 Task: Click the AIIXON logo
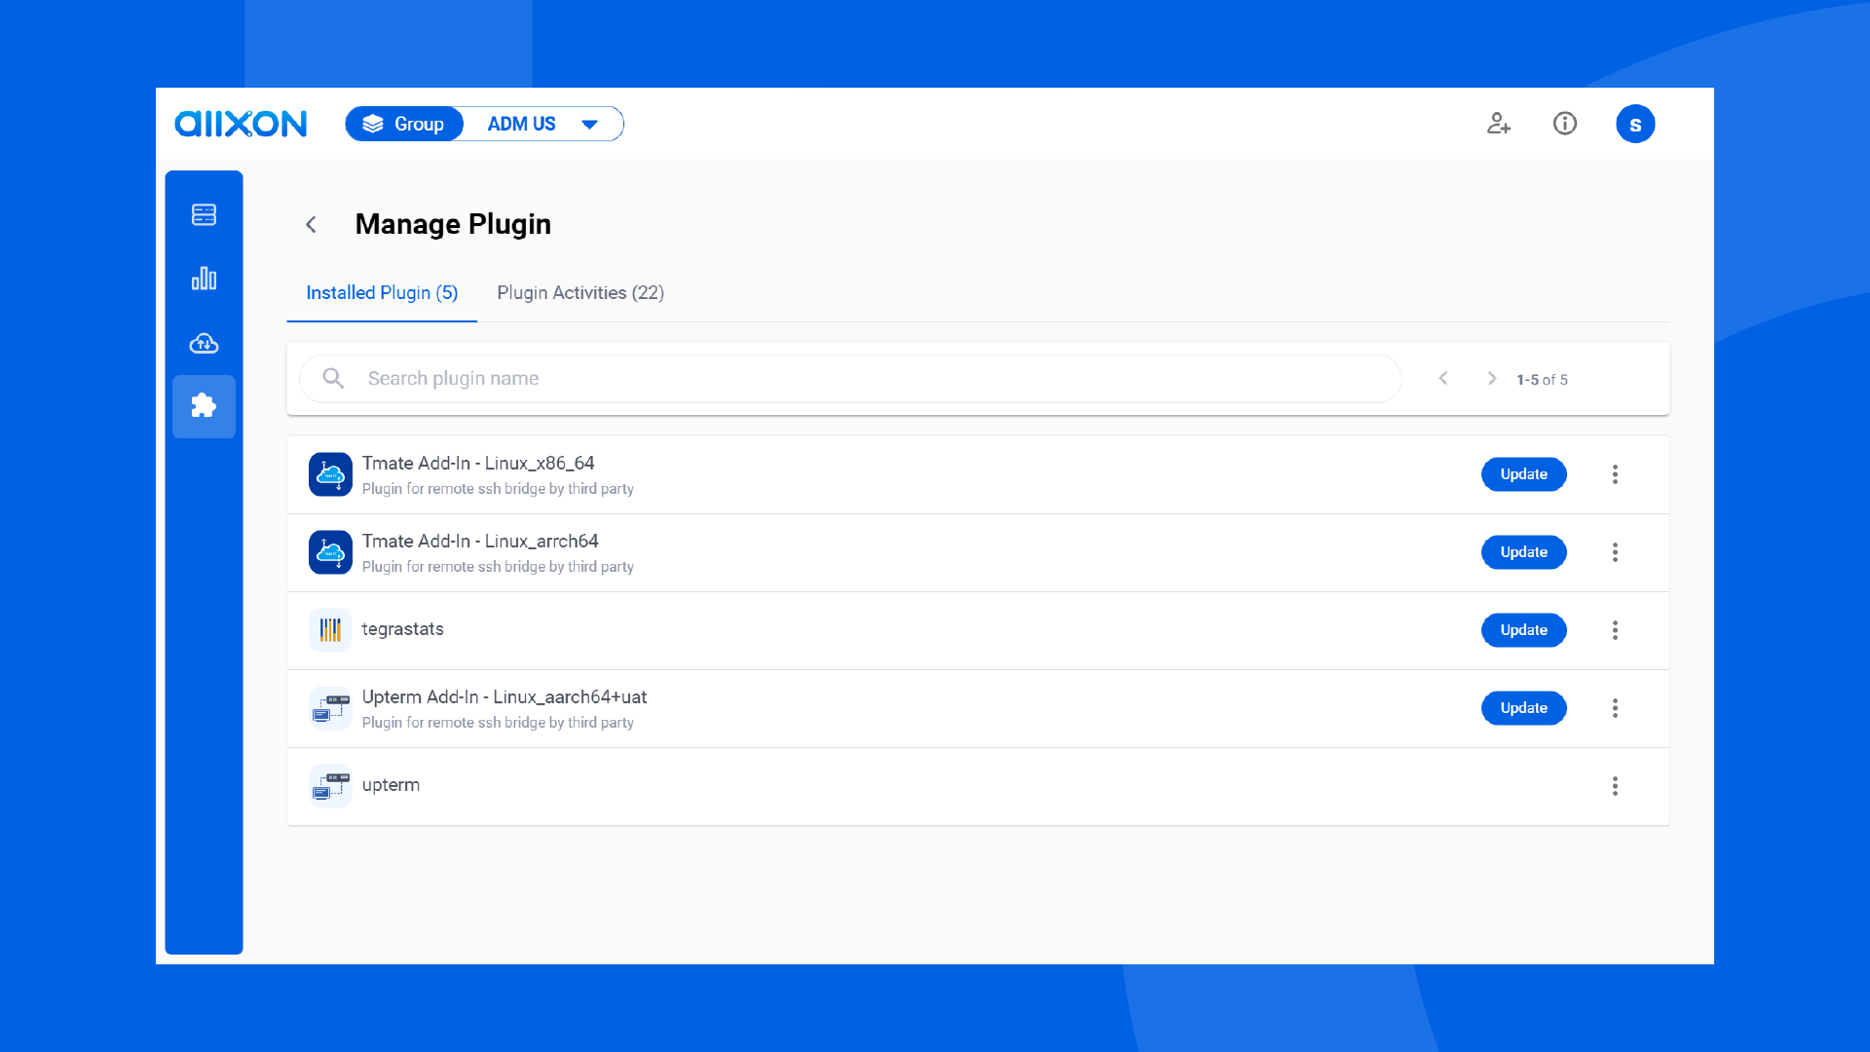(x=241, y=124)
